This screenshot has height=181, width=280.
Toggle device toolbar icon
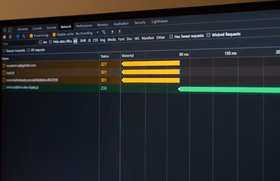[10, 30]
